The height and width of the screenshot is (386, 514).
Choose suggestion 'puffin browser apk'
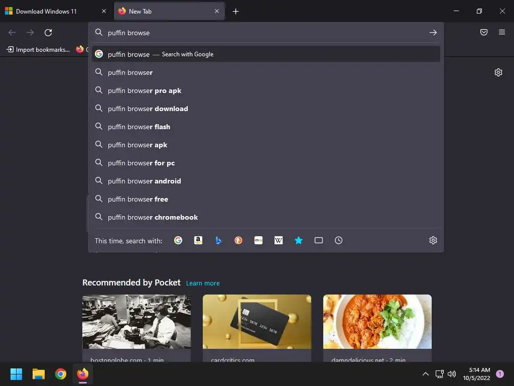pyautogui.click(x=266, y=145)
